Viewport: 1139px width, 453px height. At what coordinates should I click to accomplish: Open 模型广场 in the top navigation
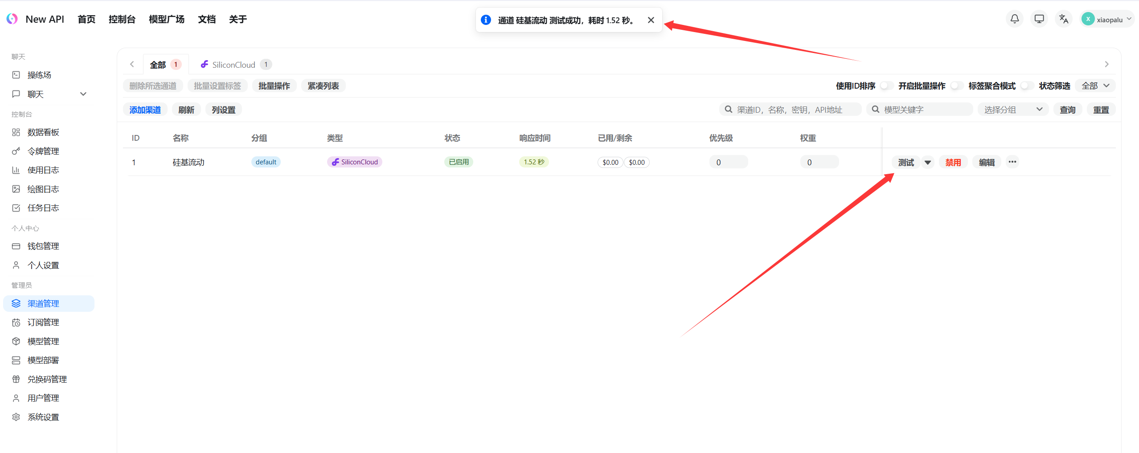click(166, 19)
